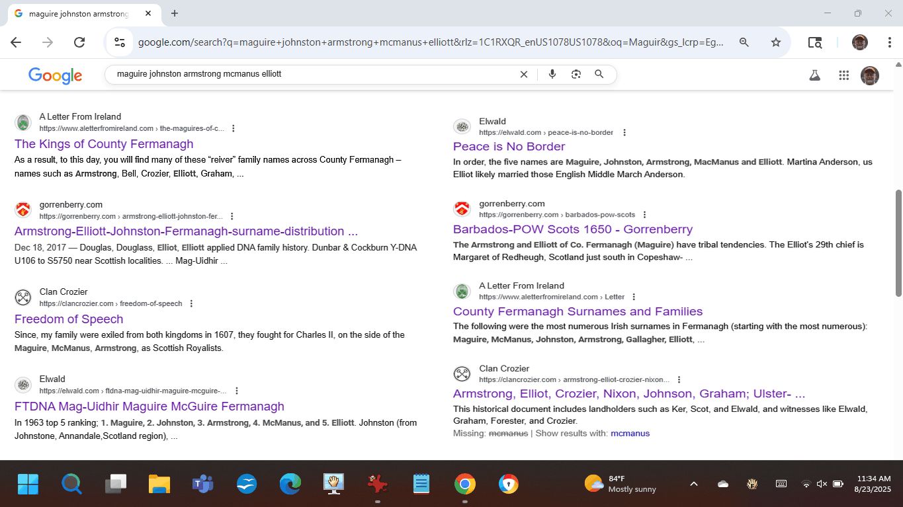Click inside the Google search field
The image size is (903, 507).
click(311, 75)
